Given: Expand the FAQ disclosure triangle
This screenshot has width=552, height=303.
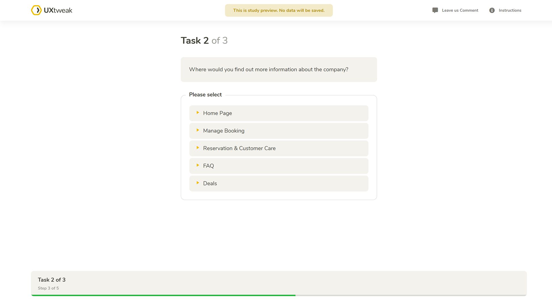Looking at the screenshot, I should point(198,165).
